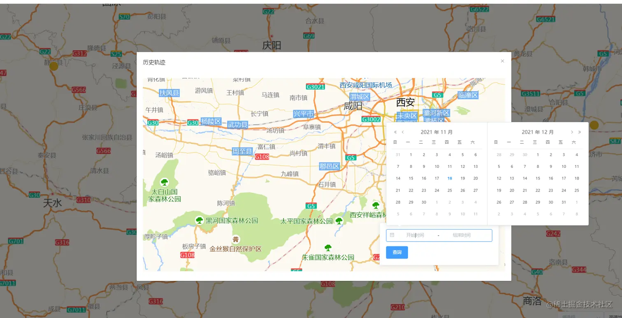
Task: Click 太白山国家森林公园 tree icon
Action: (165, 182)
